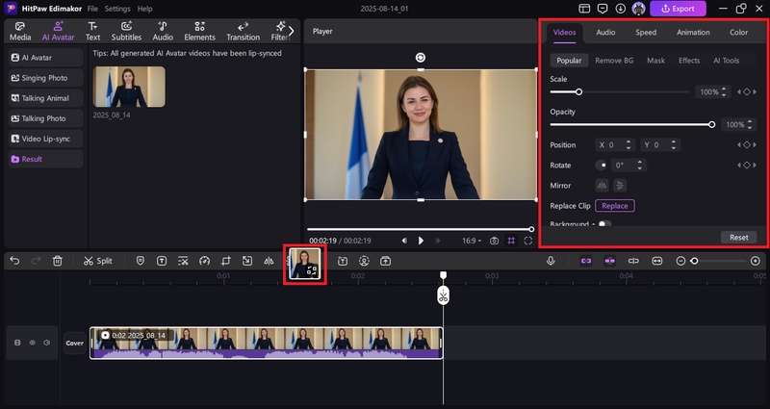The width and height of the screenshot is (770, 409).
Task: Open the feedback message icon in title bar
Action: click(603, 9)
